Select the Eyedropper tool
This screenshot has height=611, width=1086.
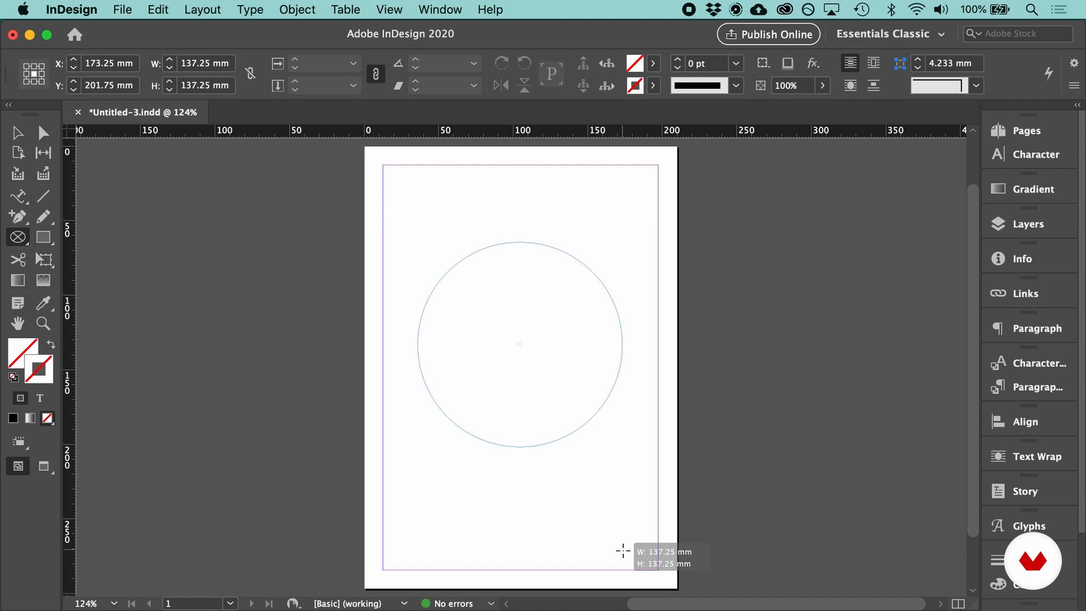43,303
